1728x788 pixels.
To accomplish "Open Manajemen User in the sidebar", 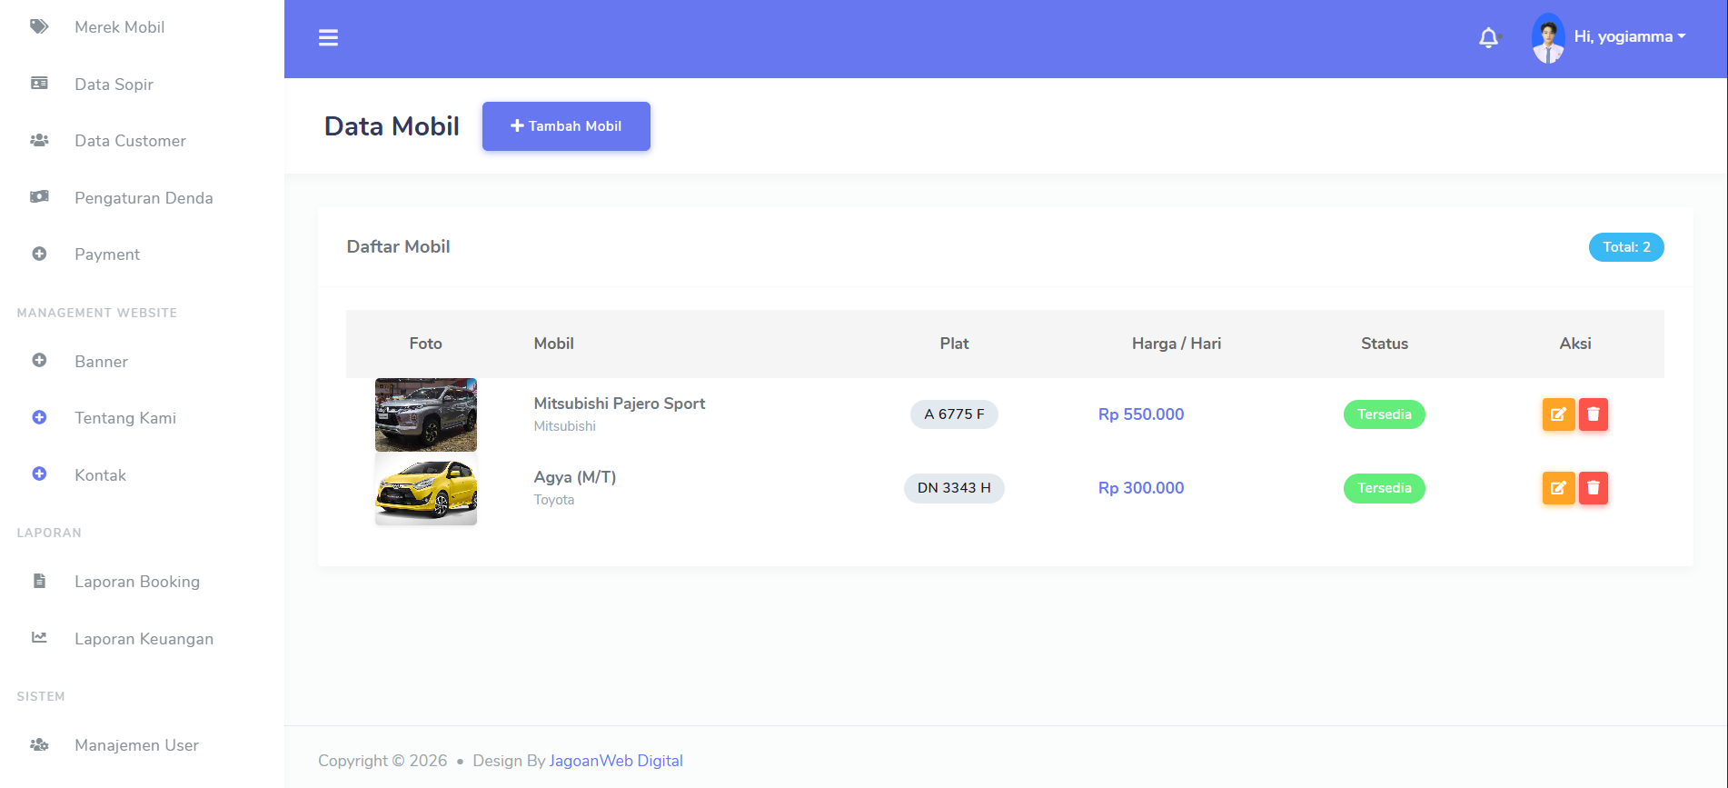I will click(x=136, y=745).
